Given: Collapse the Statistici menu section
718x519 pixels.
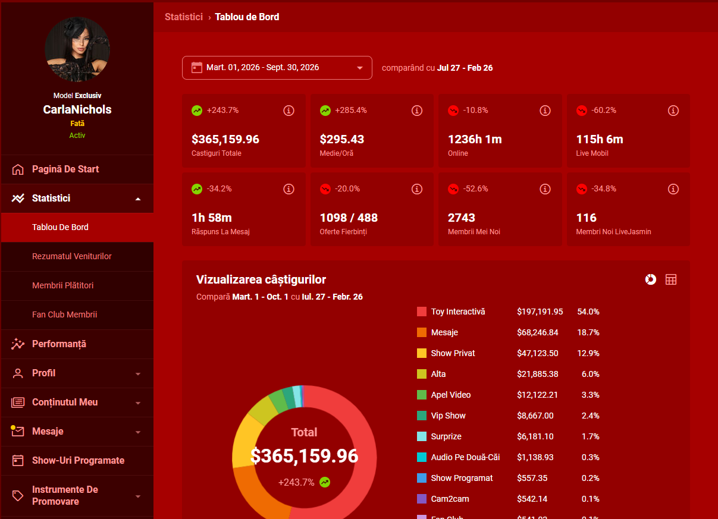Looking at the screenshot, I should click(x=138, y=199).
